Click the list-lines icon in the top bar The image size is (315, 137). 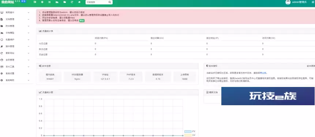point(49,2)
